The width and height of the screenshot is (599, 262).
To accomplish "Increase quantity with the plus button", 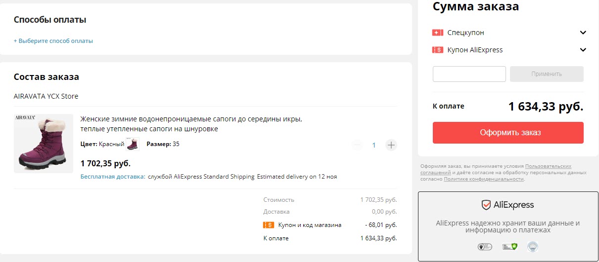I will click(x=391, y=145).
